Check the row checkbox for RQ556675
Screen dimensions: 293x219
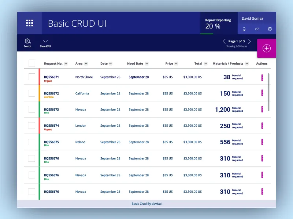pyautogui.click(x=31, y=142)
